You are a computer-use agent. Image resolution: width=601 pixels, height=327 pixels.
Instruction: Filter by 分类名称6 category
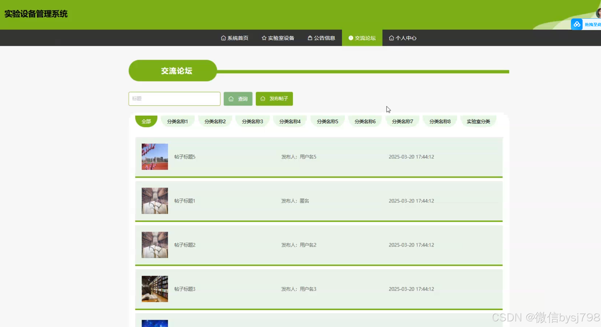click(365, 121)
